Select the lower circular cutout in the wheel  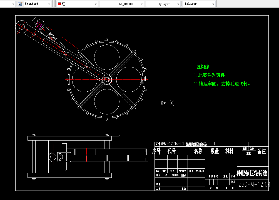[107, 102]
